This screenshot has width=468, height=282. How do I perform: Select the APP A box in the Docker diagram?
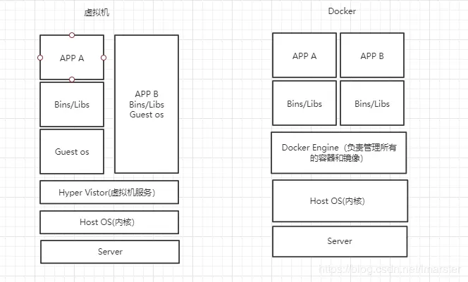(x=304, y=55)
